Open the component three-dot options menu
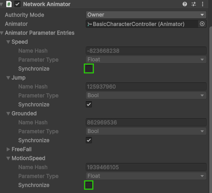This screenshot has height=193, width=212. coord(203,4)
